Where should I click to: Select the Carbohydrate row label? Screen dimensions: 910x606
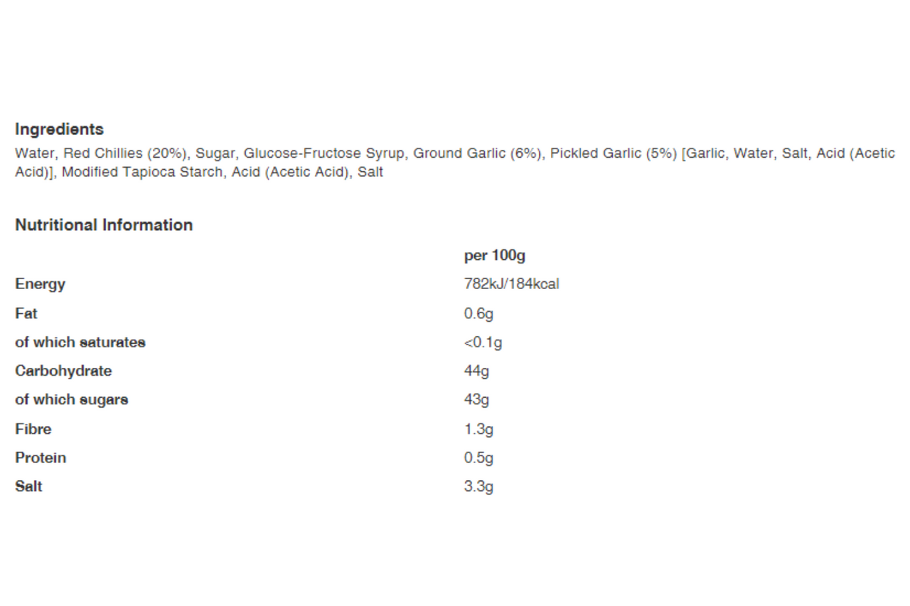tap(63, 371)
